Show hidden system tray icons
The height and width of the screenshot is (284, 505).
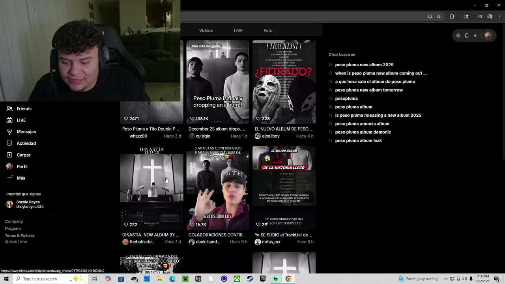tap(446, 279)
